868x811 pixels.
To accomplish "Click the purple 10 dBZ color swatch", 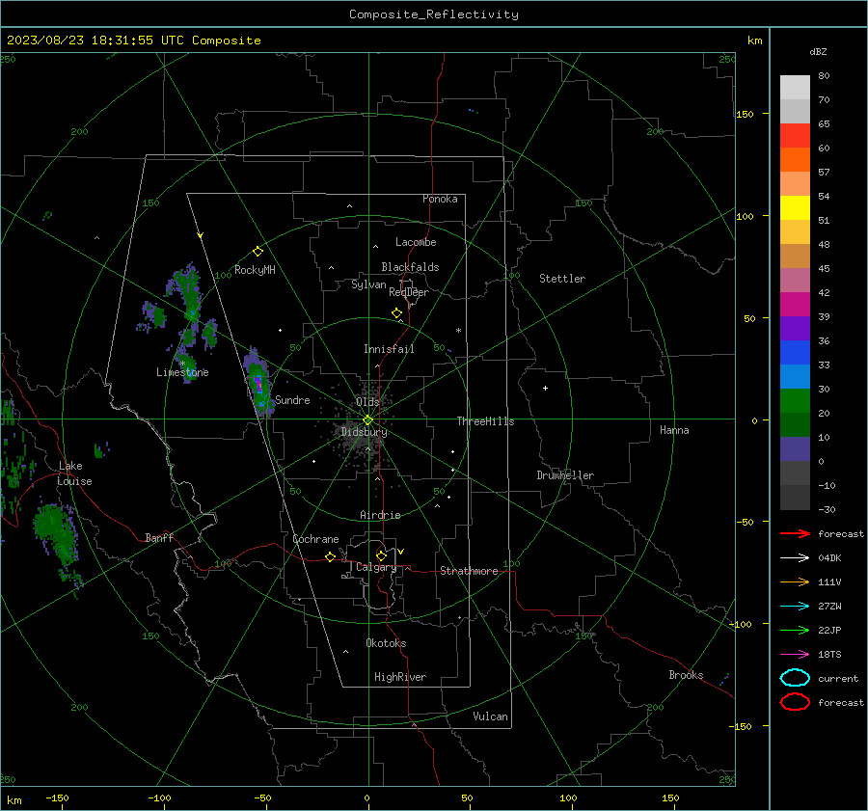I will [x=795, y=449].
